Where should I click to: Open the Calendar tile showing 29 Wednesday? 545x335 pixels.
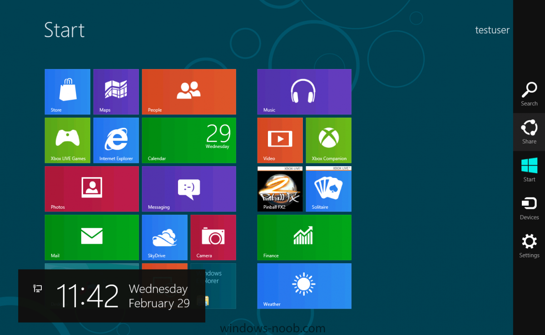189,140
